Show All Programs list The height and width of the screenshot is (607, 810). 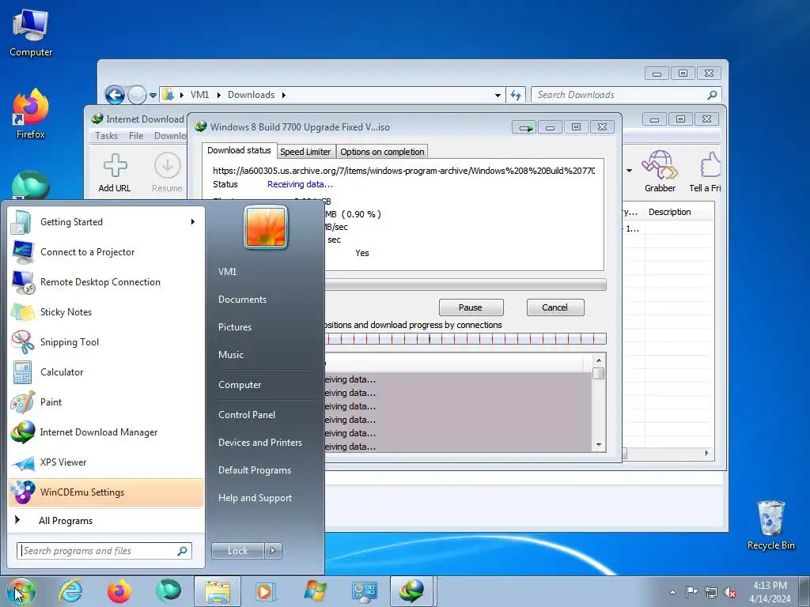click(106, 520)
